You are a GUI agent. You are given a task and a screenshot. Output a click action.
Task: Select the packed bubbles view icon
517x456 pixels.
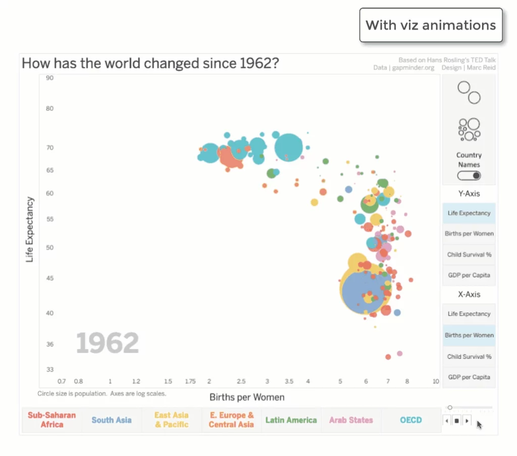tap(469, 130)
